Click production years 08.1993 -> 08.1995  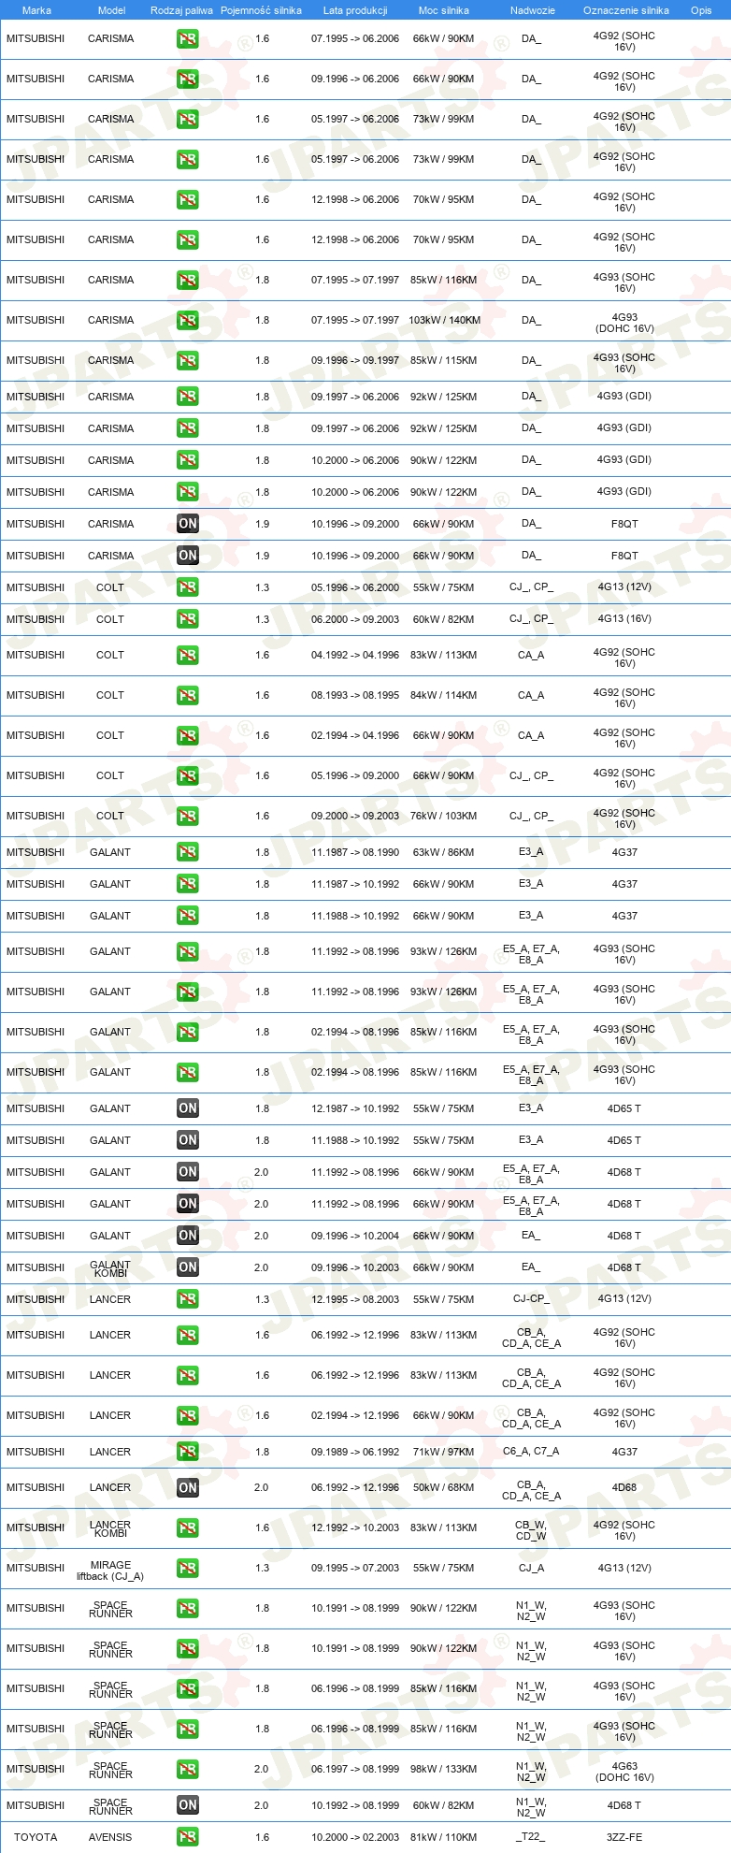click(x=355, y=695)
